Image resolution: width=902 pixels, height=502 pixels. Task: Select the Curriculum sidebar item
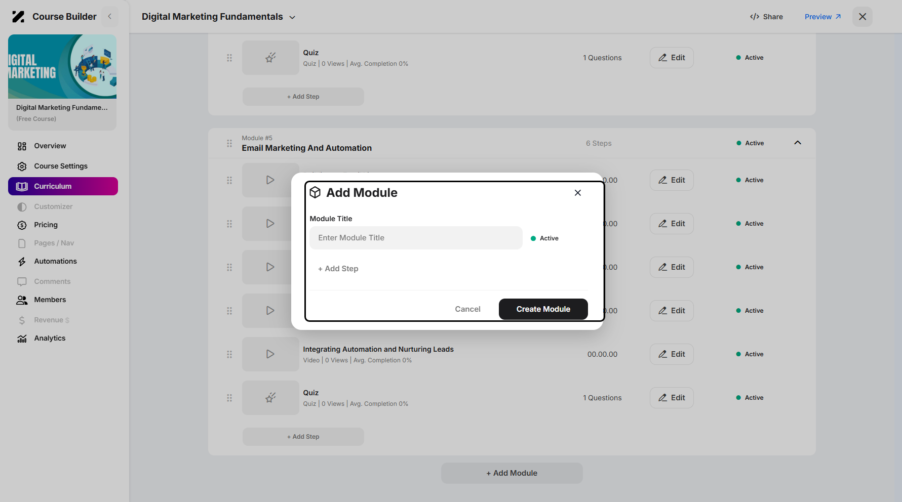pyautogui.click(x=63, y=186)
